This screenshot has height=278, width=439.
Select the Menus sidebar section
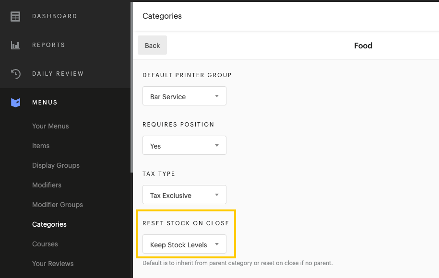[45, 103]
